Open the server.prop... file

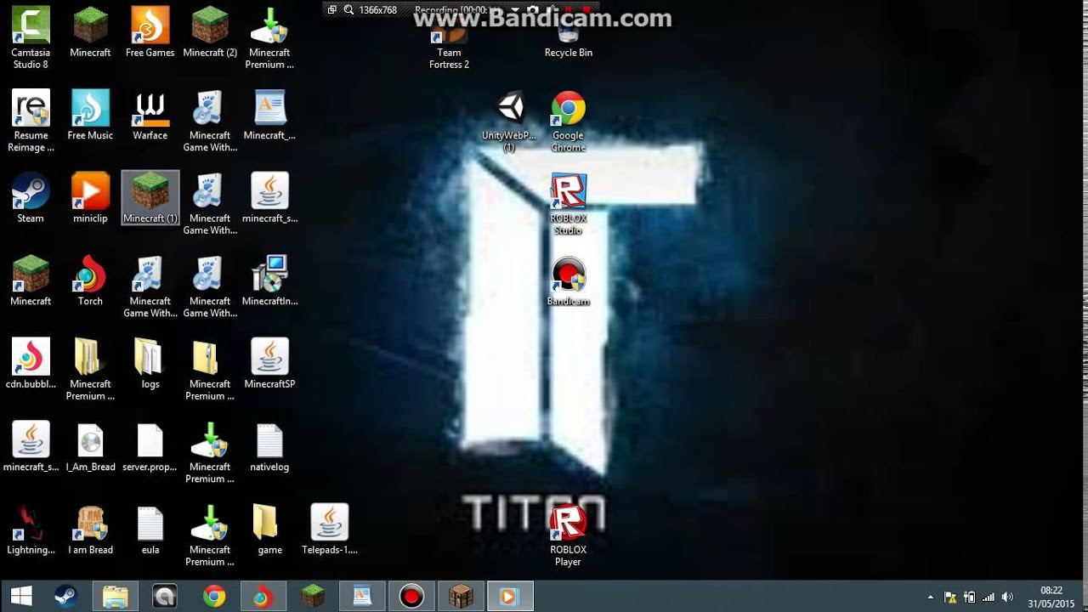tap(150, 447)
